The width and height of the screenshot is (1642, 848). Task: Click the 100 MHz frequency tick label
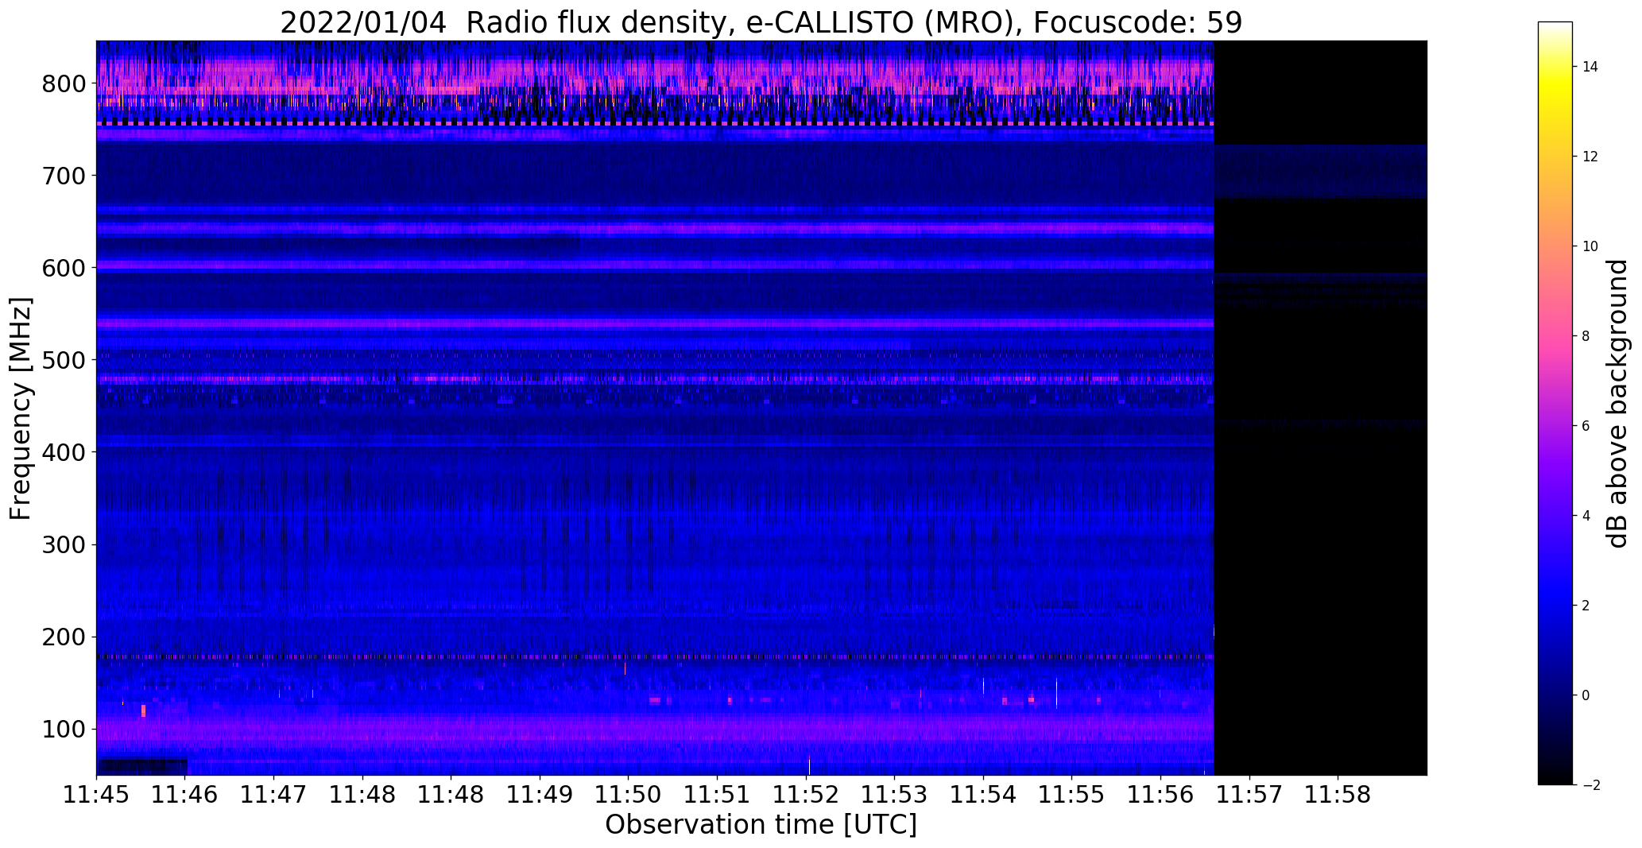click(63, 729)
